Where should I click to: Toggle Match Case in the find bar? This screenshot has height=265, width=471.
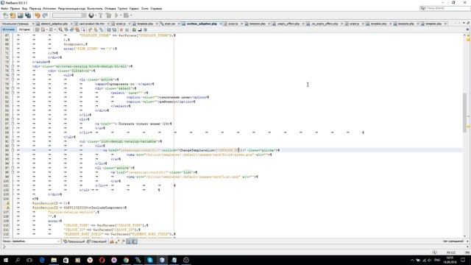pyautogui.click(x=112, y=241)
